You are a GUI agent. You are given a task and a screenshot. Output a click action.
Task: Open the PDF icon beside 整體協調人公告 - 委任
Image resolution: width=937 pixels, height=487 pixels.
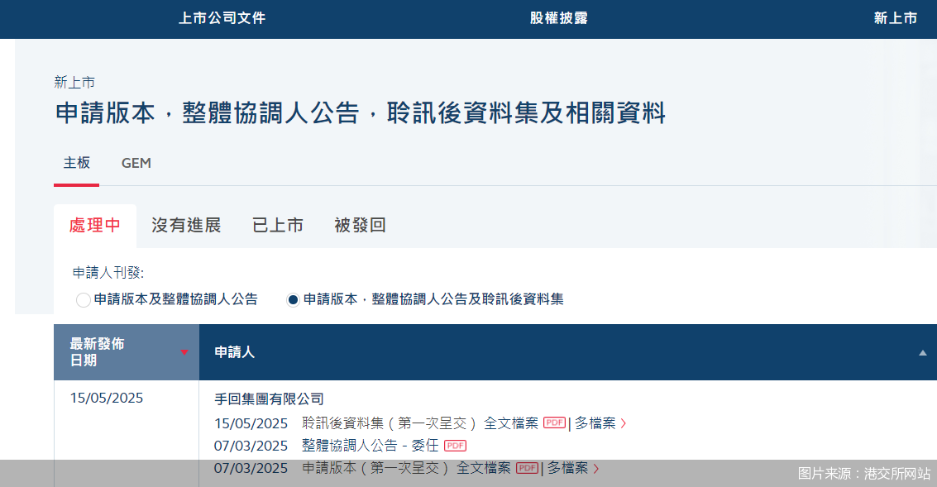[x=453, y=446]
